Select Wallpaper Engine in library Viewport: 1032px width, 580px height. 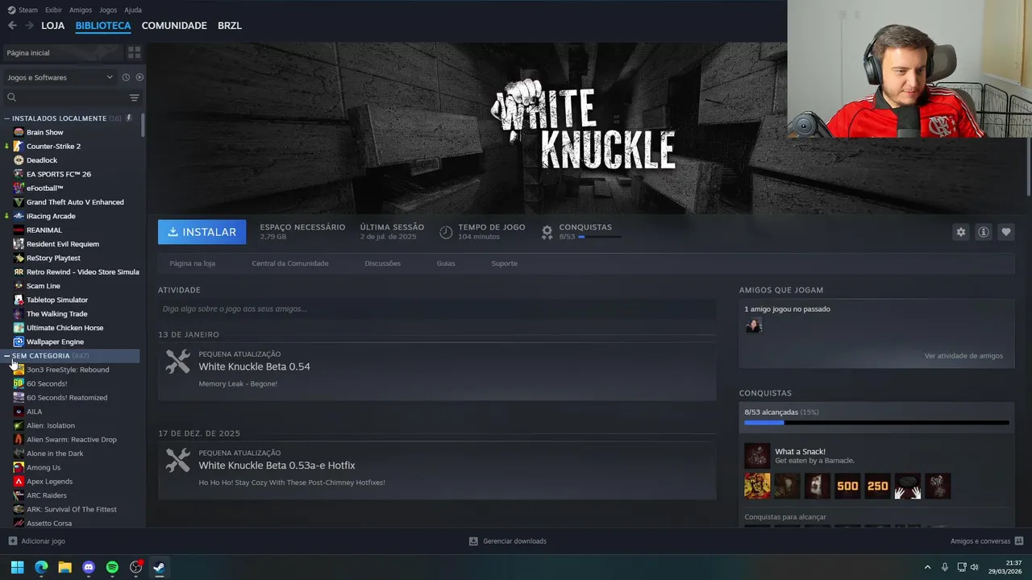point(55,342)
